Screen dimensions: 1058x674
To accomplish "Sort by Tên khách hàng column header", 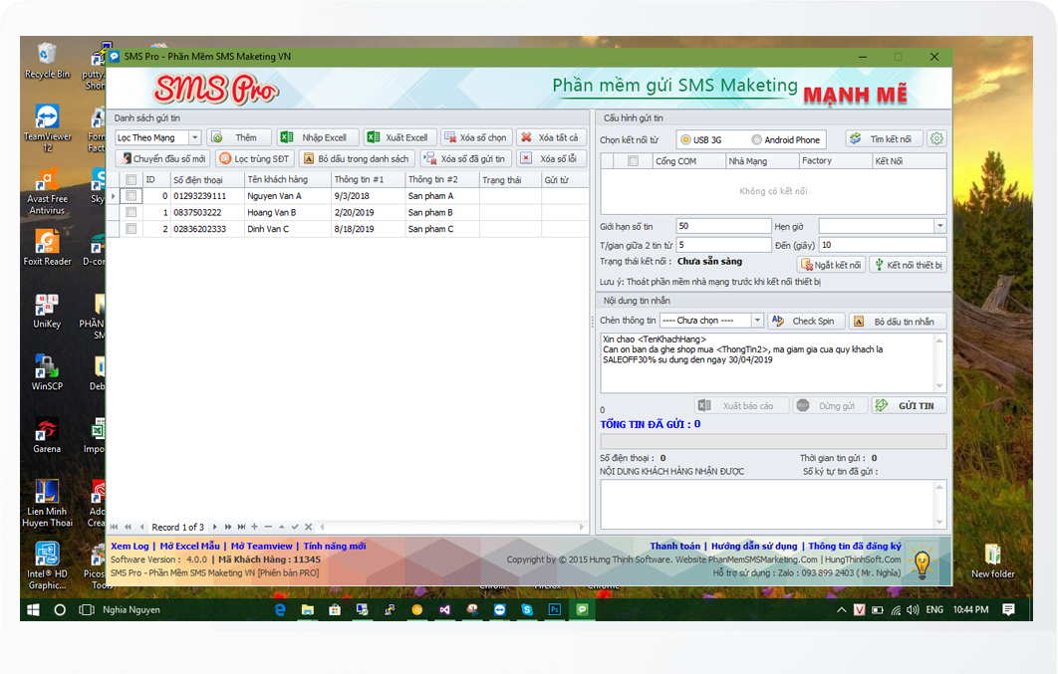I will [x=288, y=180].
